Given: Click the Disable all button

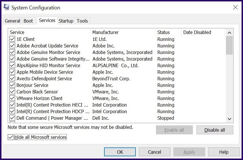Looking at the screenshot, I should [x=215, y=130].
